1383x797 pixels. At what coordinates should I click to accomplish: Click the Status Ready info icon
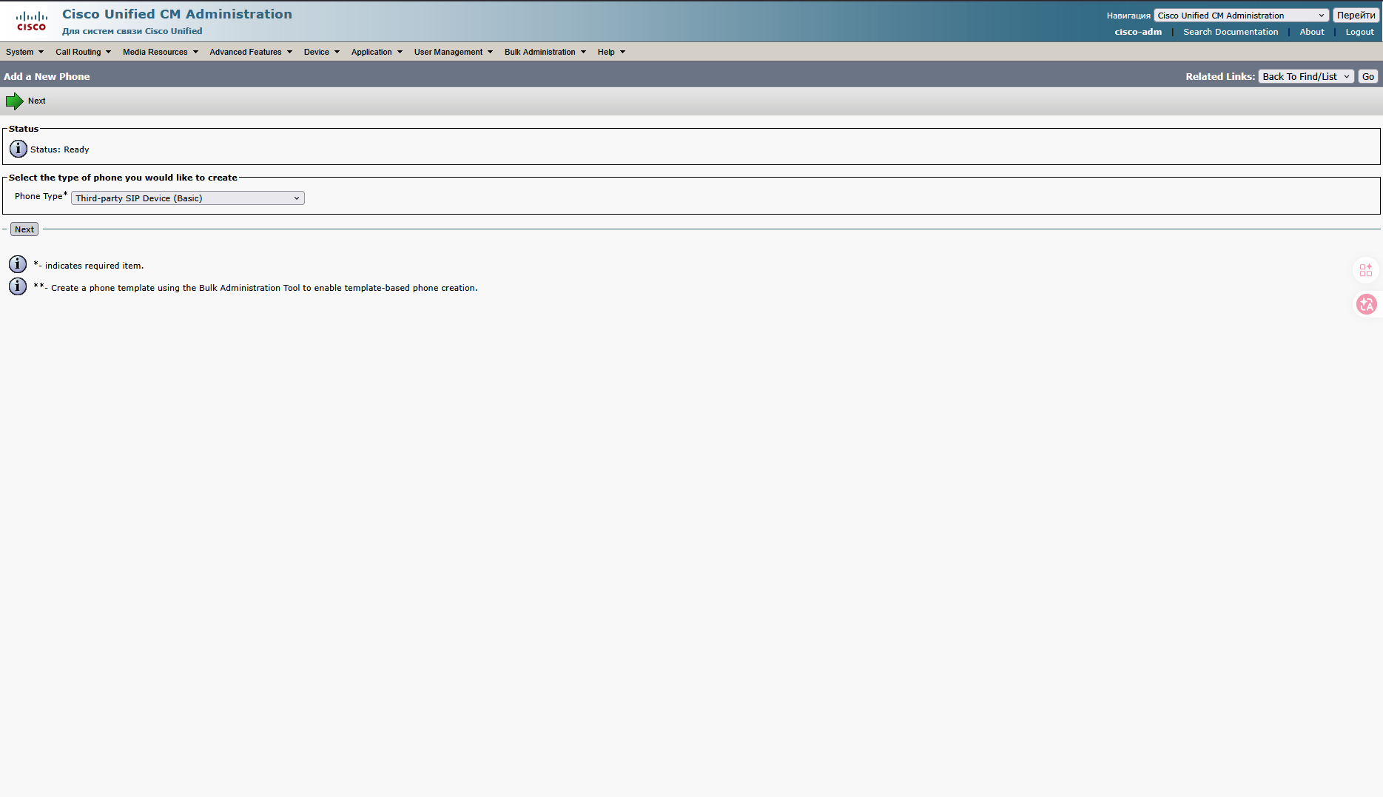tap(18, 149)
